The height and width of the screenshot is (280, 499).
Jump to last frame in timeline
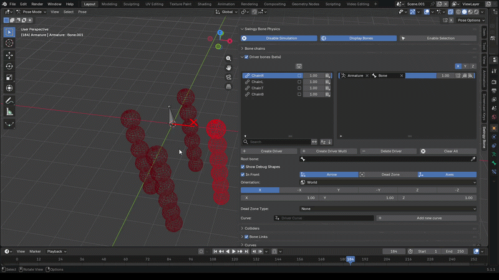coord(246,251)
